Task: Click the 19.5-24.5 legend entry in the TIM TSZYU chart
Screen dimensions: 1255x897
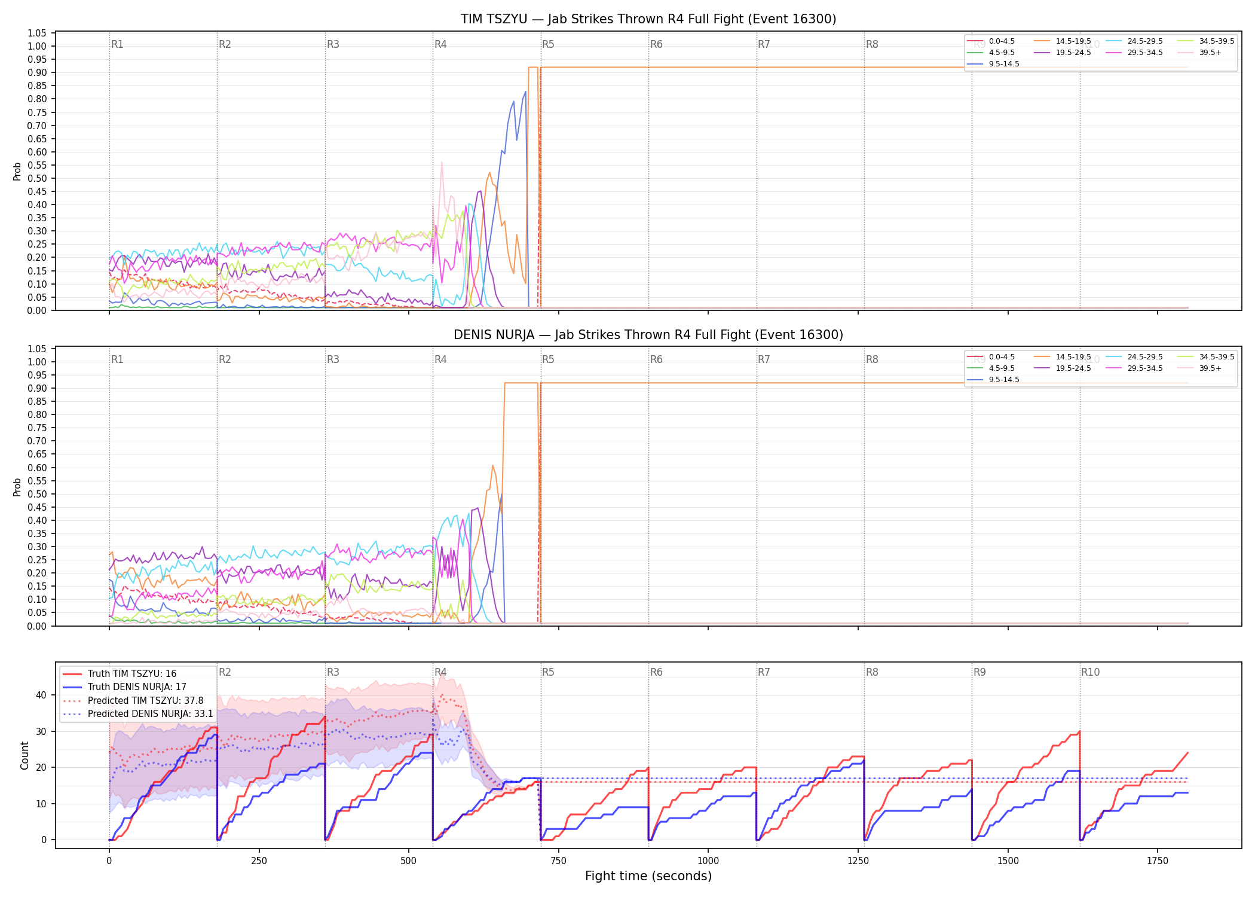Action: 1063,53
